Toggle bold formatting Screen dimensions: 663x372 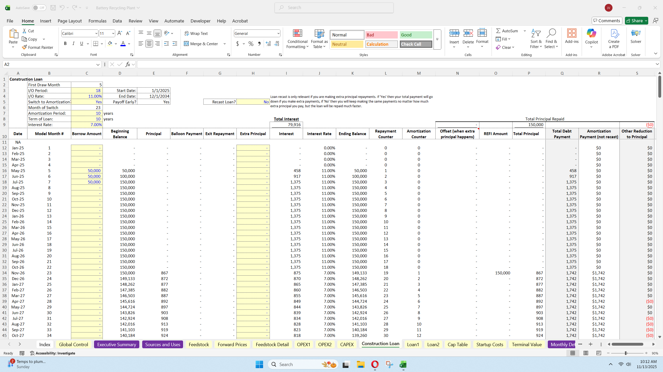pos(65,44)
